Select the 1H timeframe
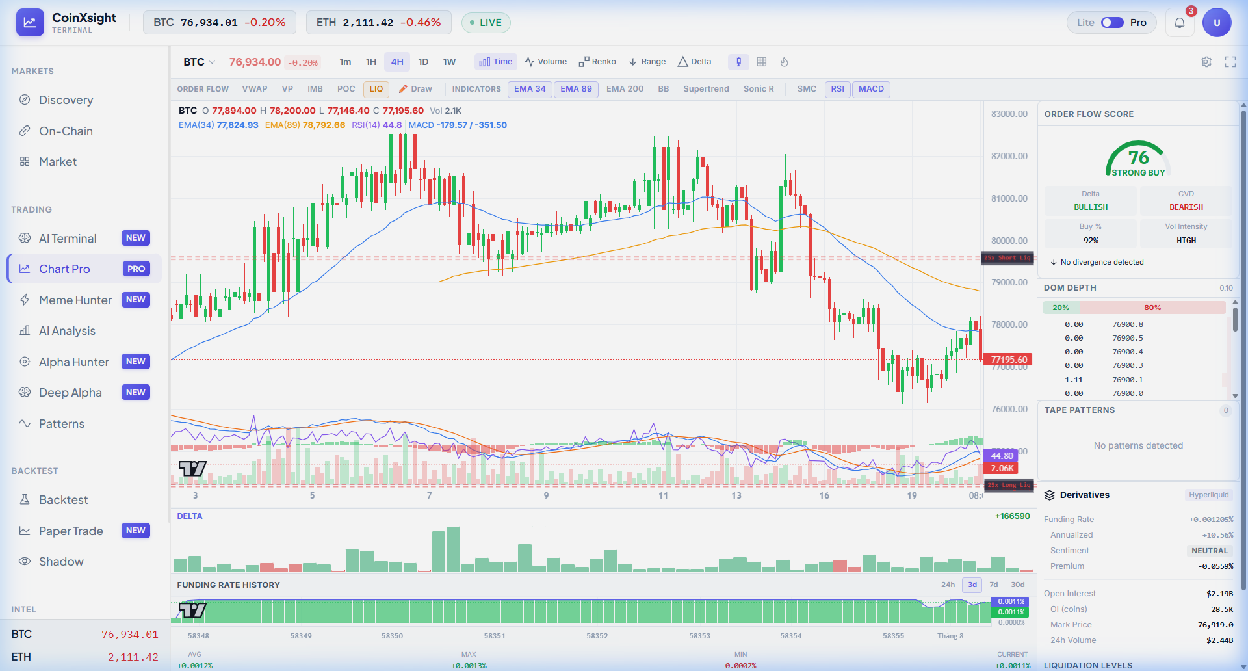 pyautogui.click(x=371, y=62)
